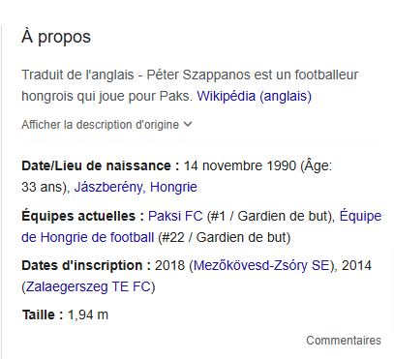Select the Zalaegerszeg TE FC link
Image resolution: width=394 pixels, height=359 pixels.
point(88,286)
